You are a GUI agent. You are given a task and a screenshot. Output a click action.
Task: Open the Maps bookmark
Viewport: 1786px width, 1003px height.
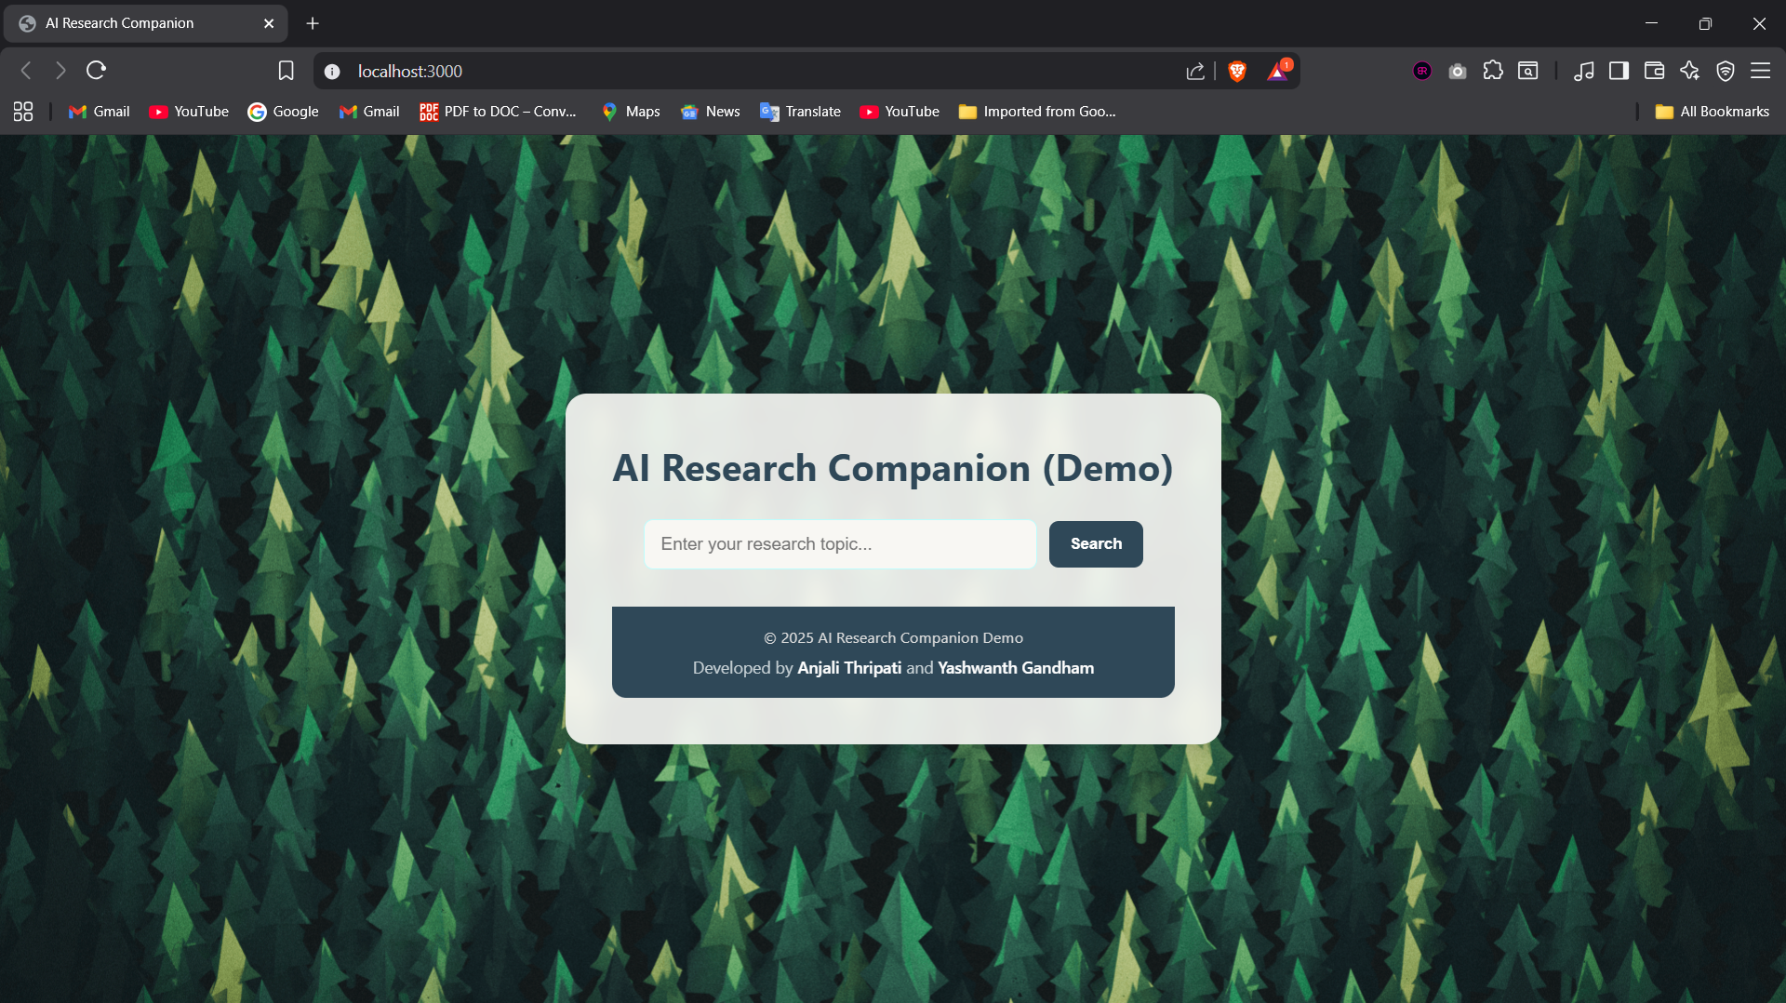[631, 112]
